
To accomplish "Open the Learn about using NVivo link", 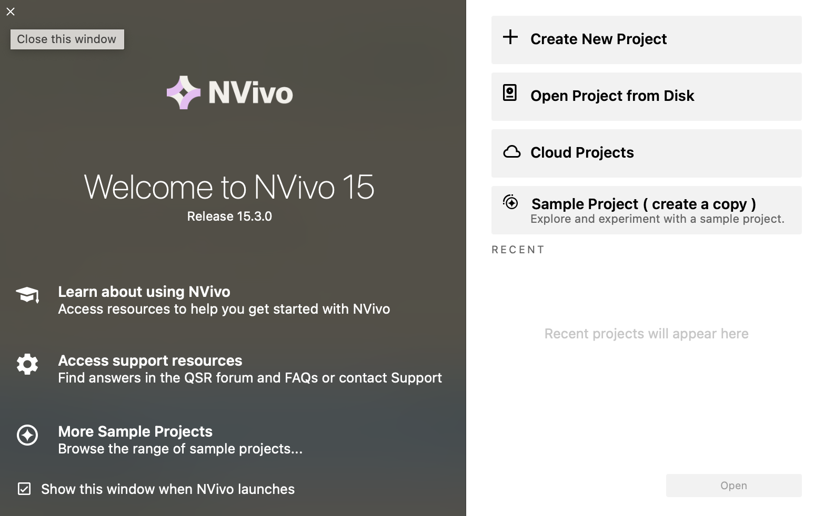I will click(144, 292).
